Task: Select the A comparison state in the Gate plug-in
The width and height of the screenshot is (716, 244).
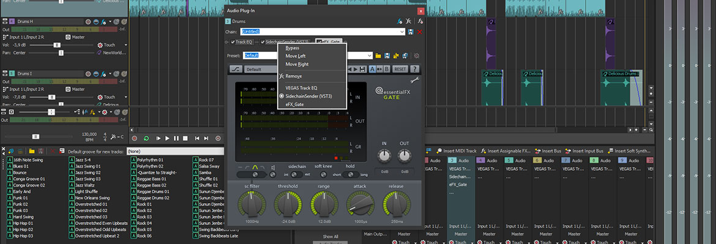Action: point(373,69)
